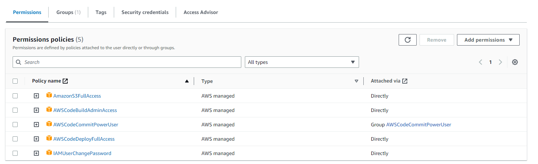The image size is (538, 164).
Task: Click the Directly cell in AWSCodeDeployFullAccess row
Action: [x=380, y=139]
